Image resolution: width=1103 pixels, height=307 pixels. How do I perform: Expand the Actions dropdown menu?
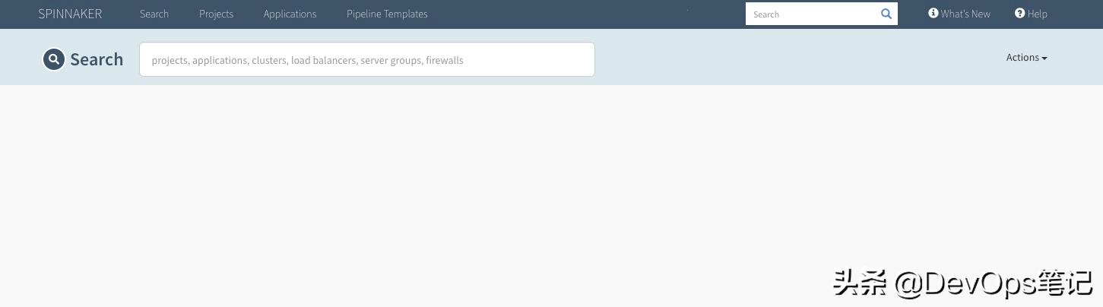point(1026,58)
